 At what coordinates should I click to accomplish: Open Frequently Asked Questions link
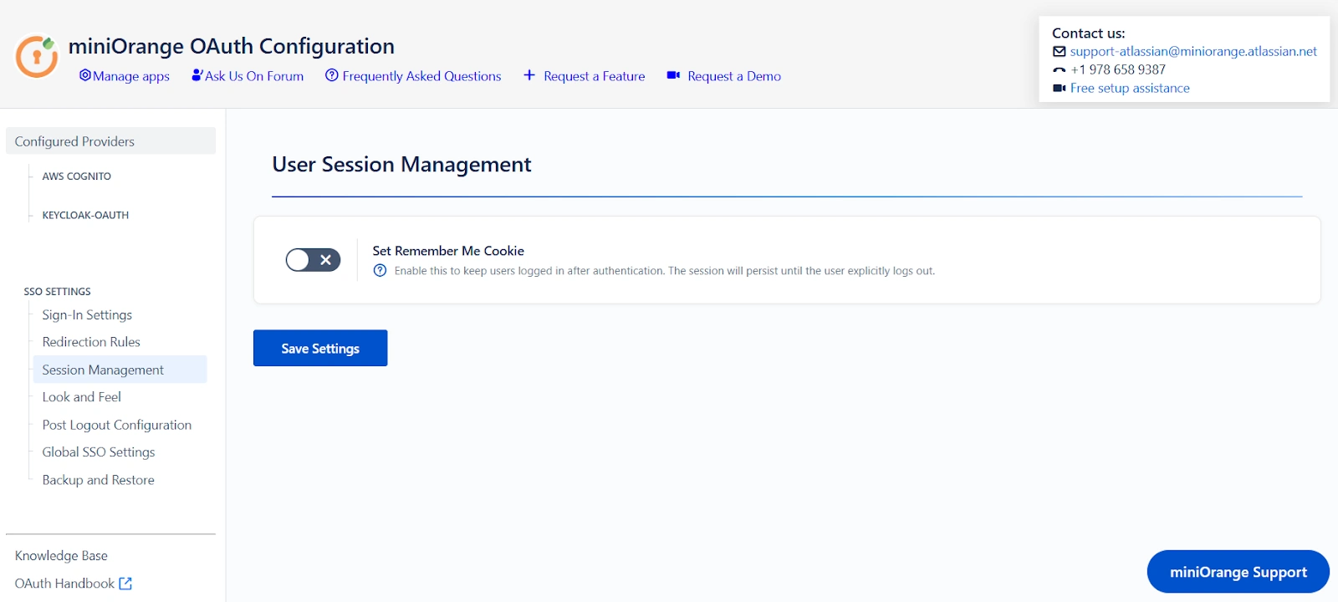421,76
